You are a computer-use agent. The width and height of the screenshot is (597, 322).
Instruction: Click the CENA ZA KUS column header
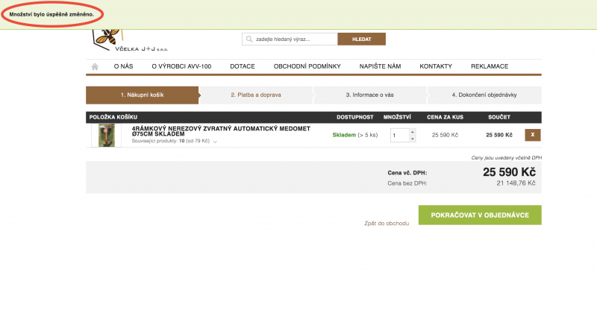coord(445,117)
